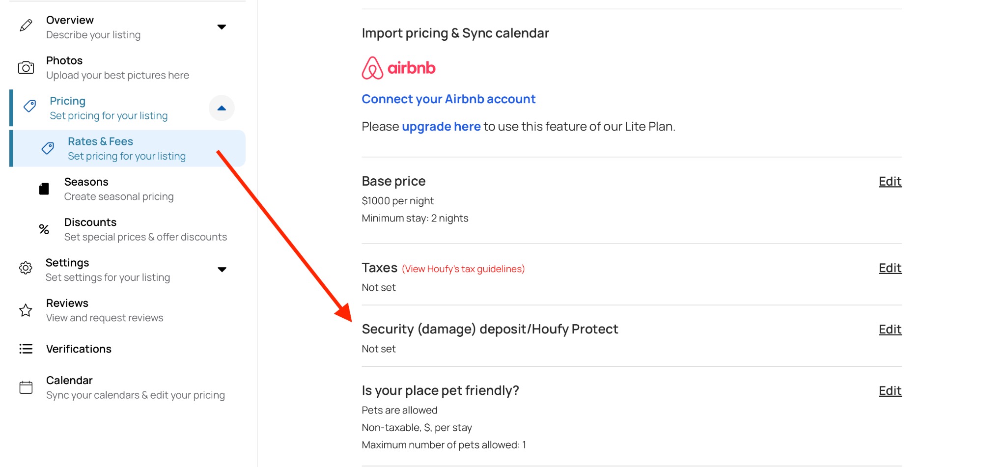Expand the Settings section arrow

[x=222, y=270]
